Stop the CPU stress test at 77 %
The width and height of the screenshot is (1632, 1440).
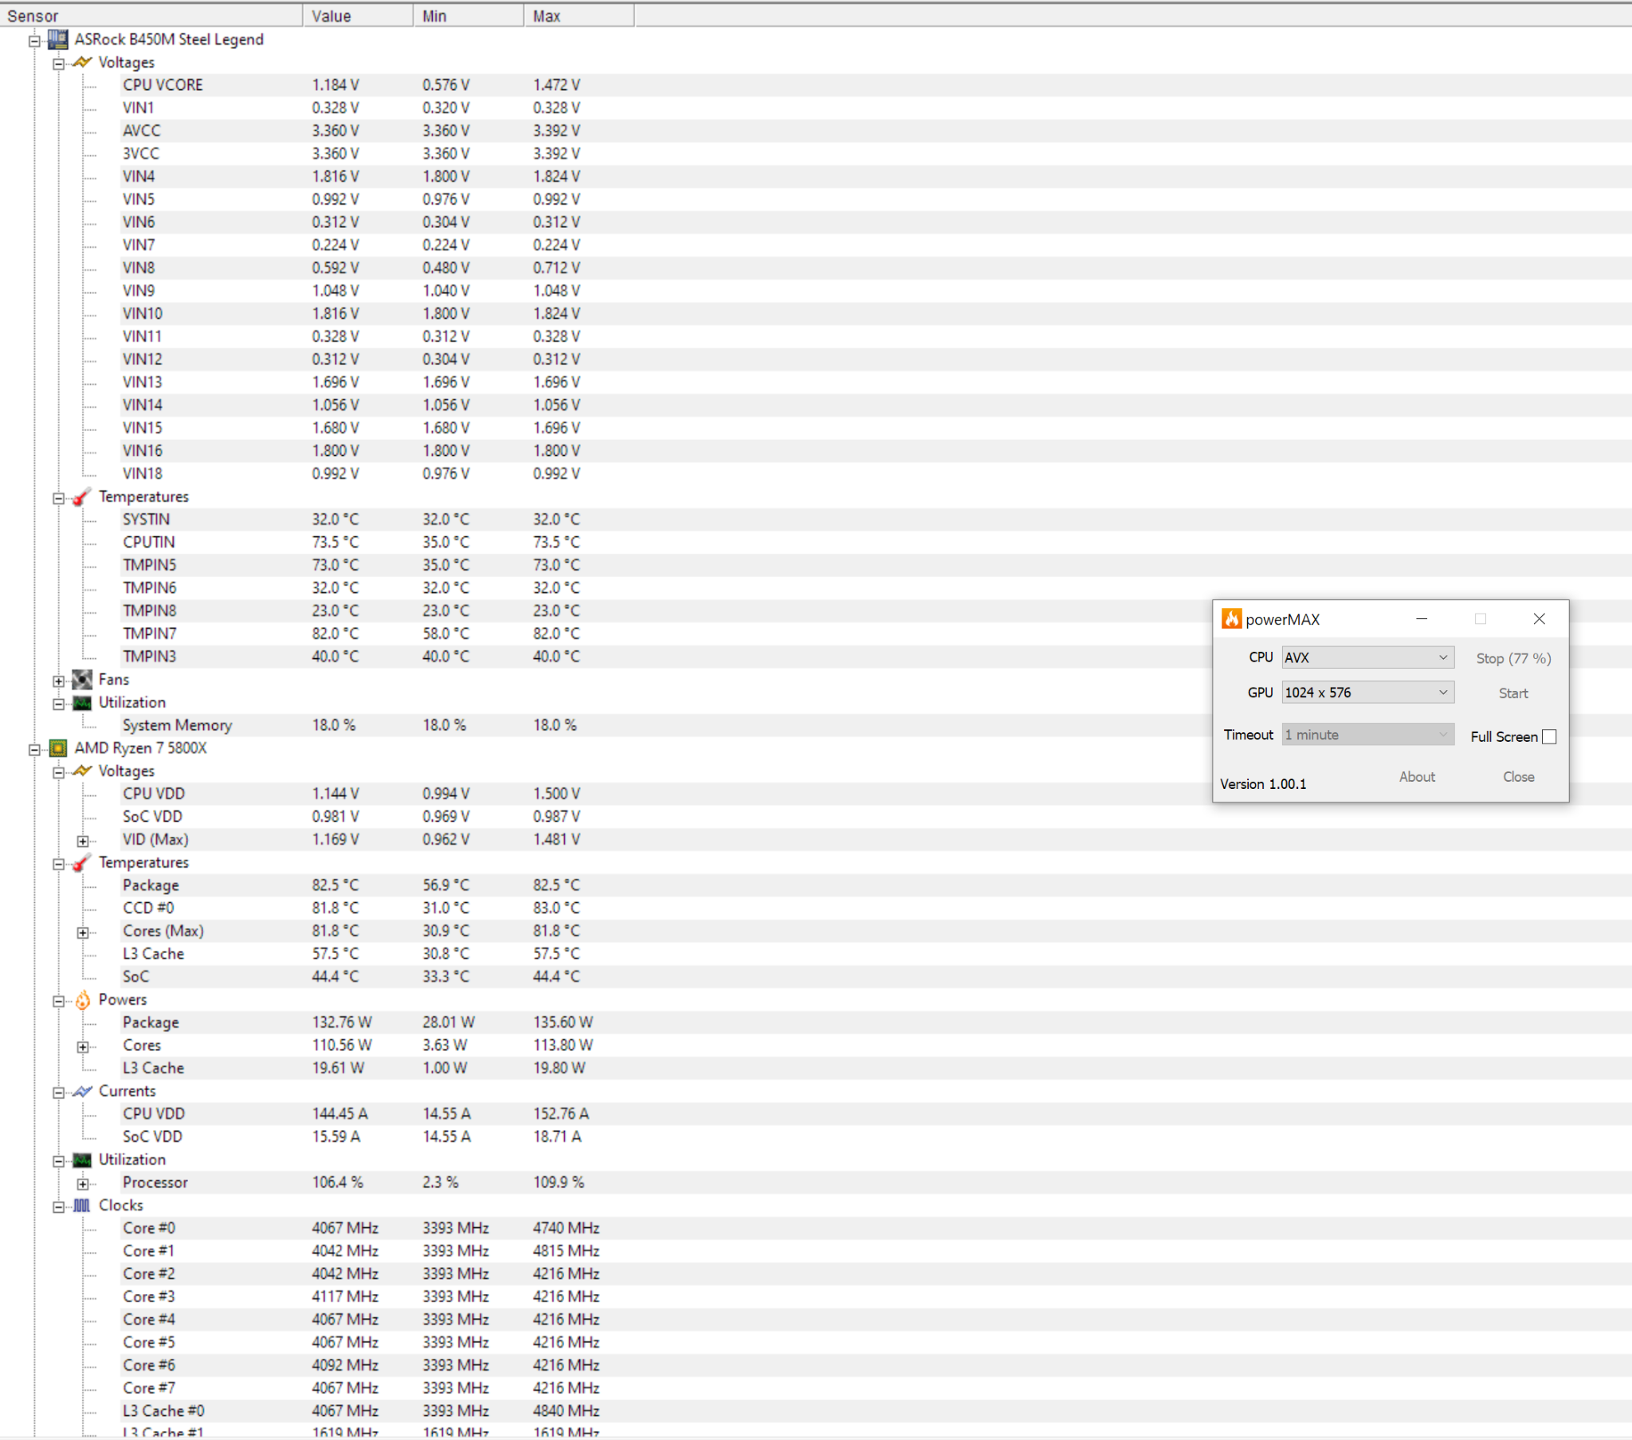pyautogui.click(x=1513, y=658)
